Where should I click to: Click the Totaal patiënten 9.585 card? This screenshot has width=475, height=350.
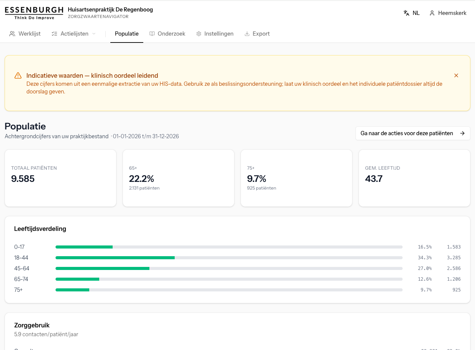pos(61,178)
